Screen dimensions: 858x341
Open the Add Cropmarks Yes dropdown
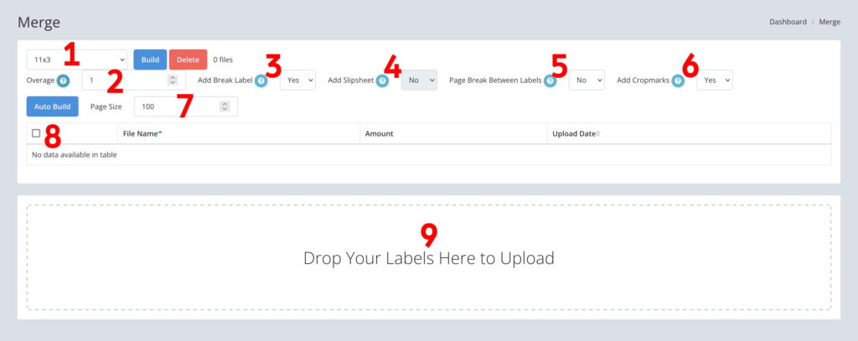pos(715,80)
